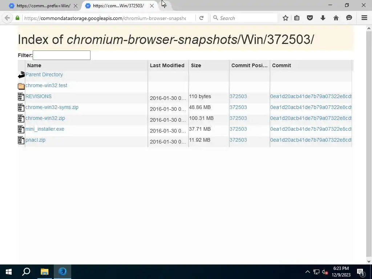This screenshot has height=279, width=372.
Task: Open network status tray icon
Action: [316, 272]
